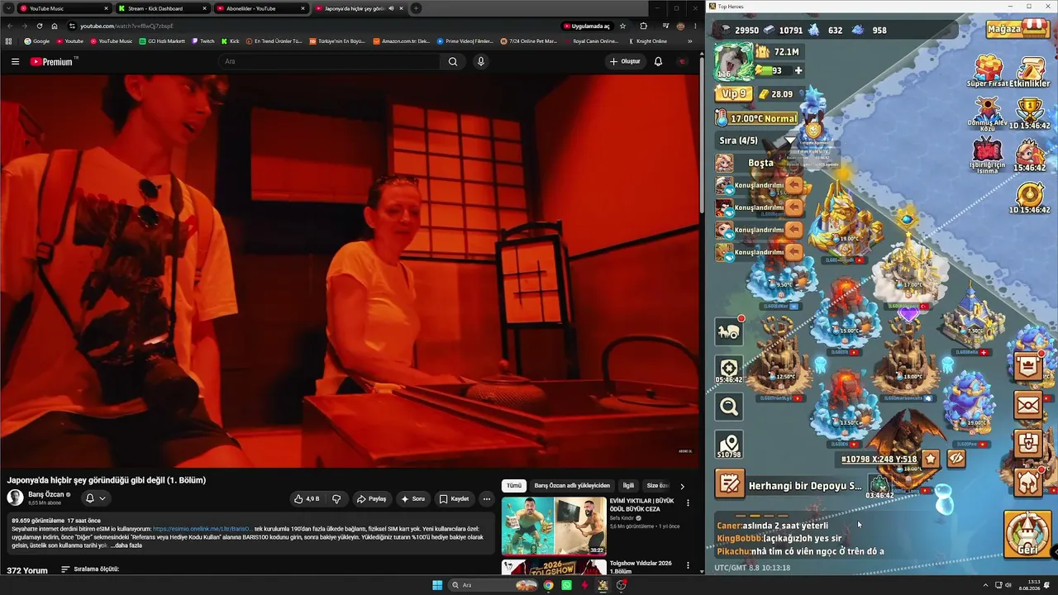Select the Tümü filter chip
1058x595 pixels.
[514, 486]
